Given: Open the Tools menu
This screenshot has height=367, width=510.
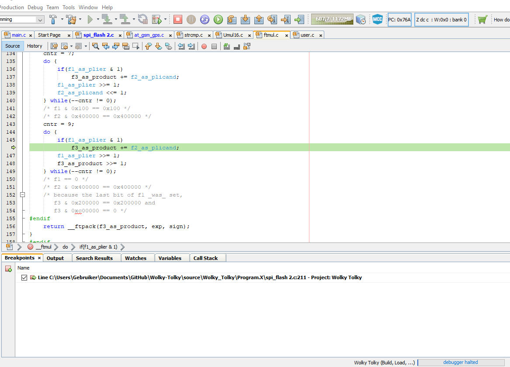Looking at the screenshot, I should point(69,7).
